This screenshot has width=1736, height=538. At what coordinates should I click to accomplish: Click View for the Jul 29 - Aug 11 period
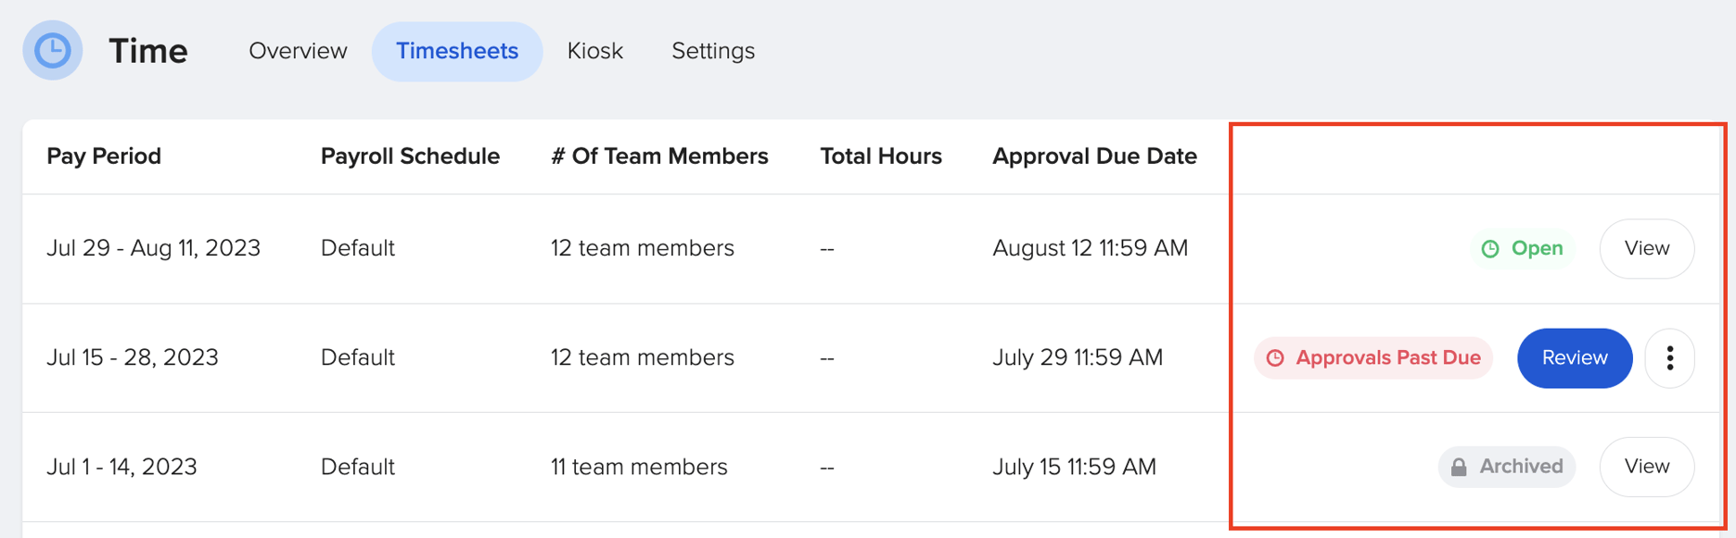click(1647, 248)
